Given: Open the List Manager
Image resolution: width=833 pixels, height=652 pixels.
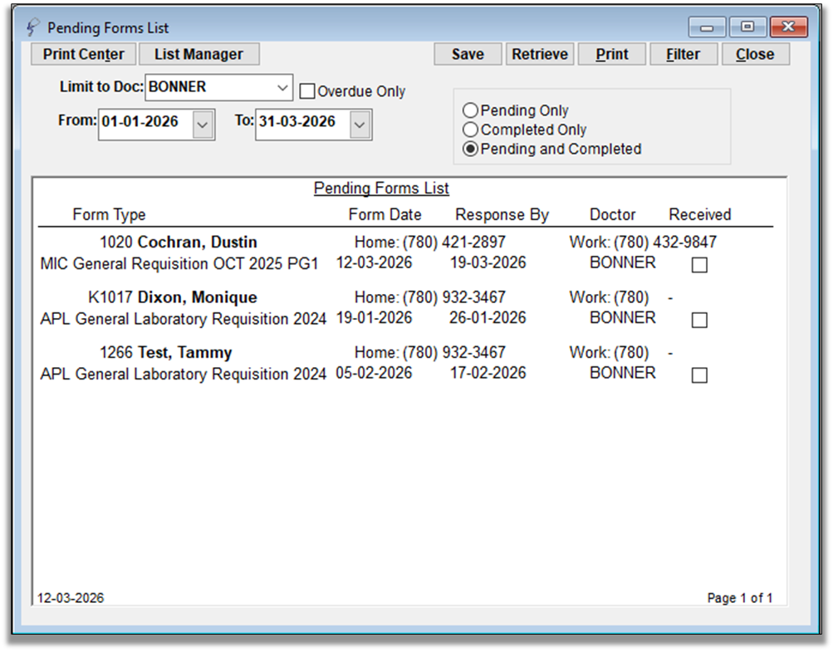Looking at the screenshot, I should (198, 54).
